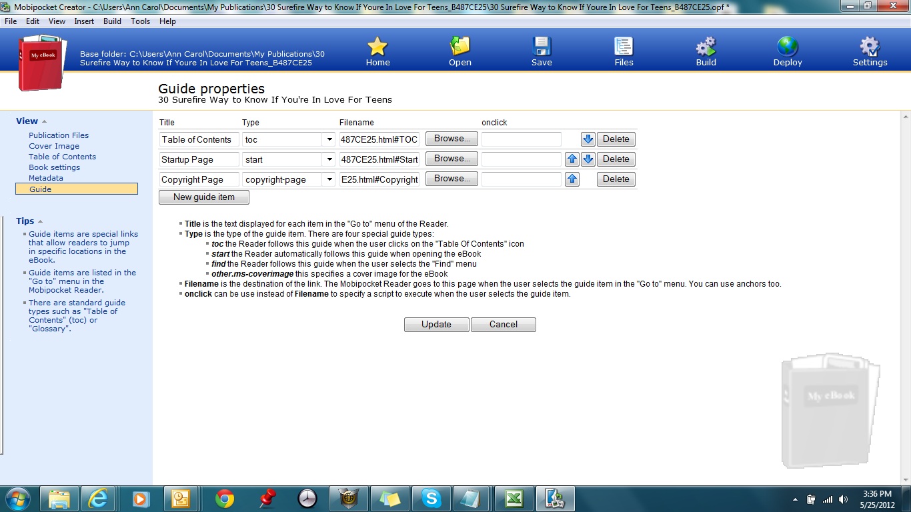Delete the Startup Page guide item
Viewport: 911px width, 512px height.
(x=616, y=159)
